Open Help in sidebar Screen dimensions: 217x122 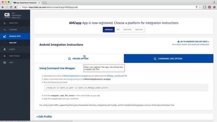point(15,62)
